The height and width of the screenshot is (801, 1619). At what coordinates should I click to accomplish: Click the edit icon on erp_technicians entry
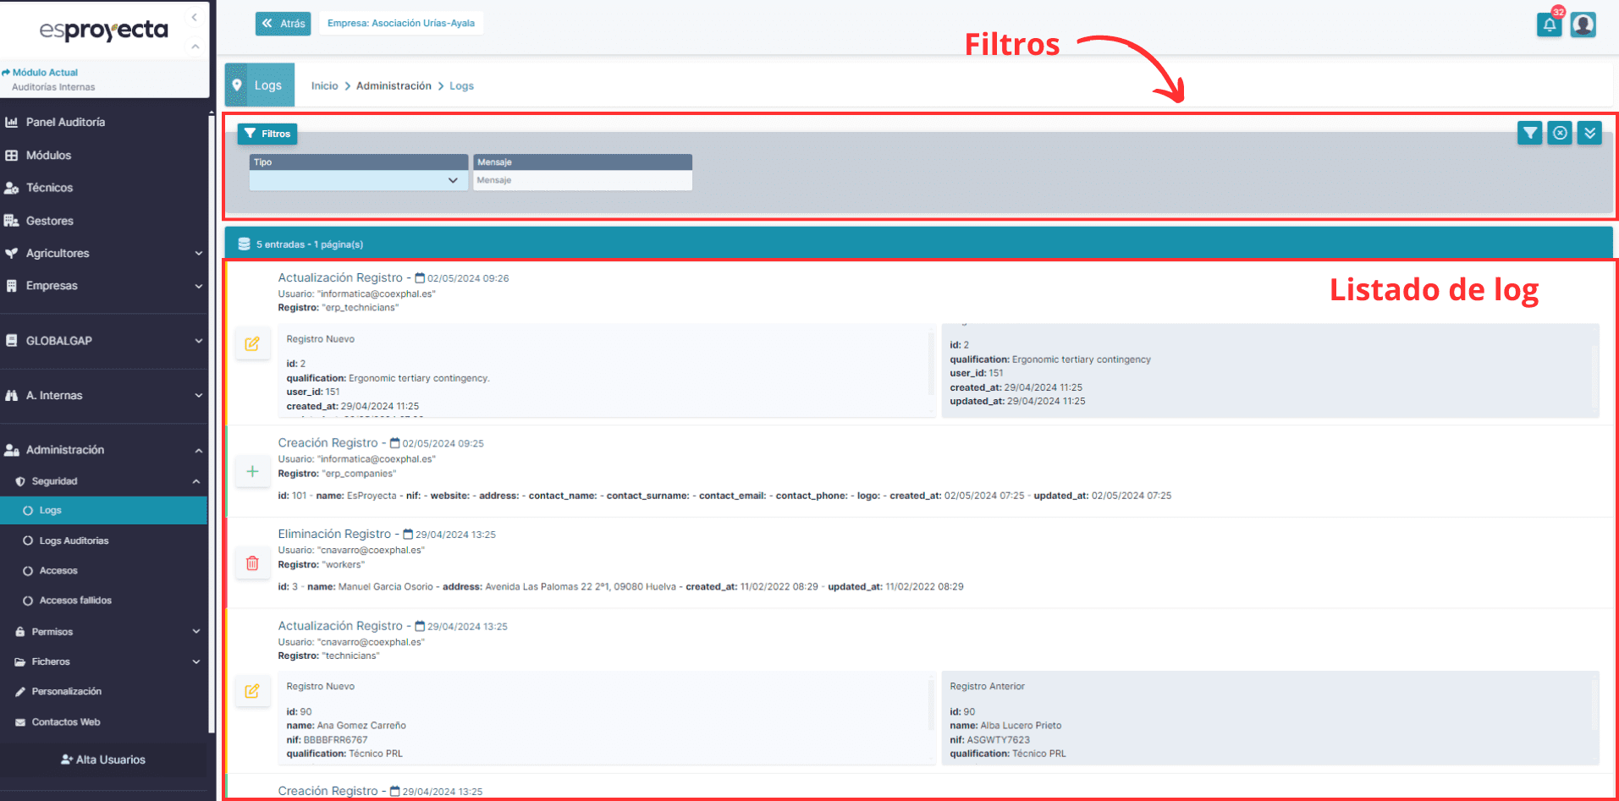(252, 344)
